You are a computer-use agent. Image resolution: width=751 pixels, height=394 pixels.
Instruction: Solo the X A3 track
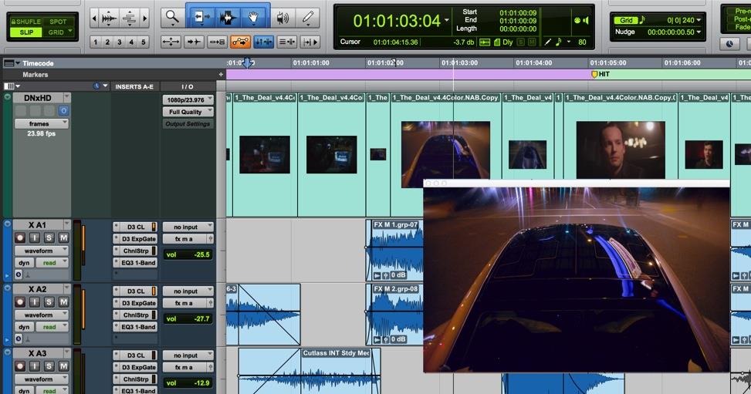[x=49, y=366]
